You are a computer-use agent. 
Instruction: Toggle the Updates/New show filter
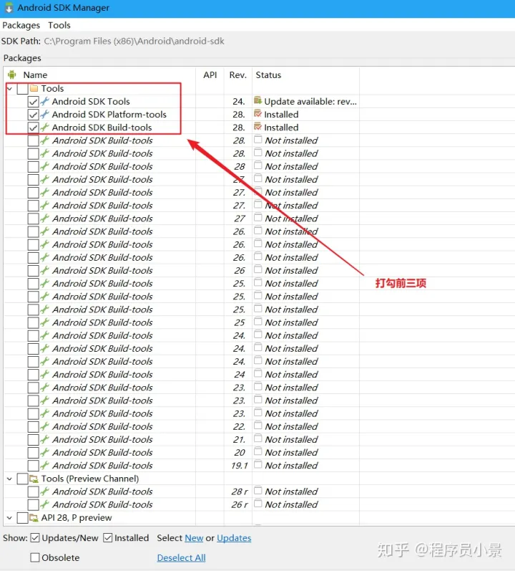coord(35,538)
